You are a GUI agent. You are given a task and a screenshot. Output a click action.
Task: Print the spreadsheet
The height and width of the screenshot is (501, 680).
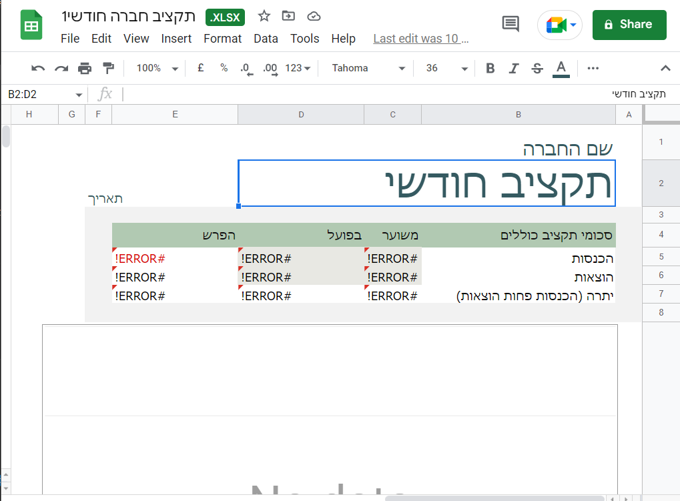pos(85,69)
